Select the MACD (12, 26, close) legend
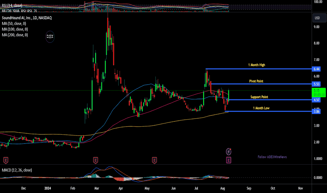The image size is (327, 193). (x=17, y=170)
